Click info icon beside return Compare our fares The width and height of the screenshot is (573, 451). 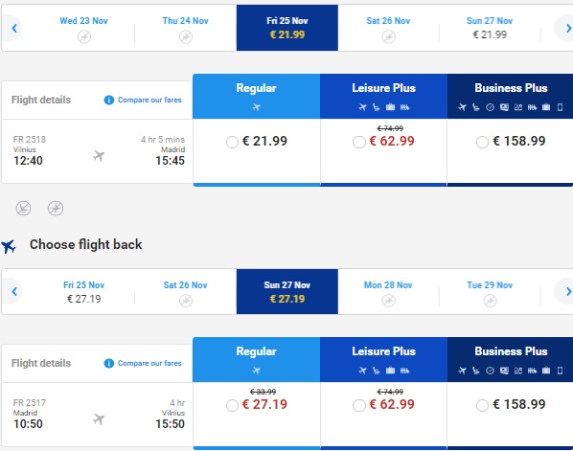tap(109, 363)
